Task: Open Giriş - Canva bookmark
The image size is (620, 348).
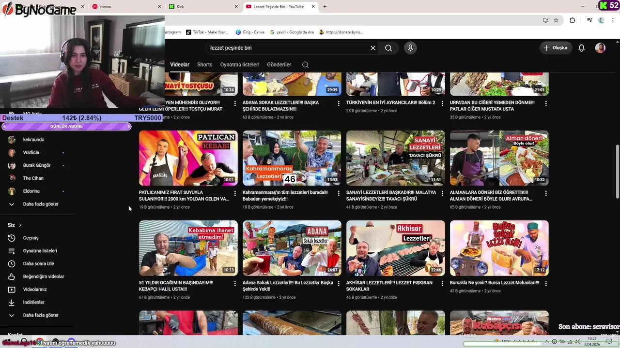Action: [250, 32]
